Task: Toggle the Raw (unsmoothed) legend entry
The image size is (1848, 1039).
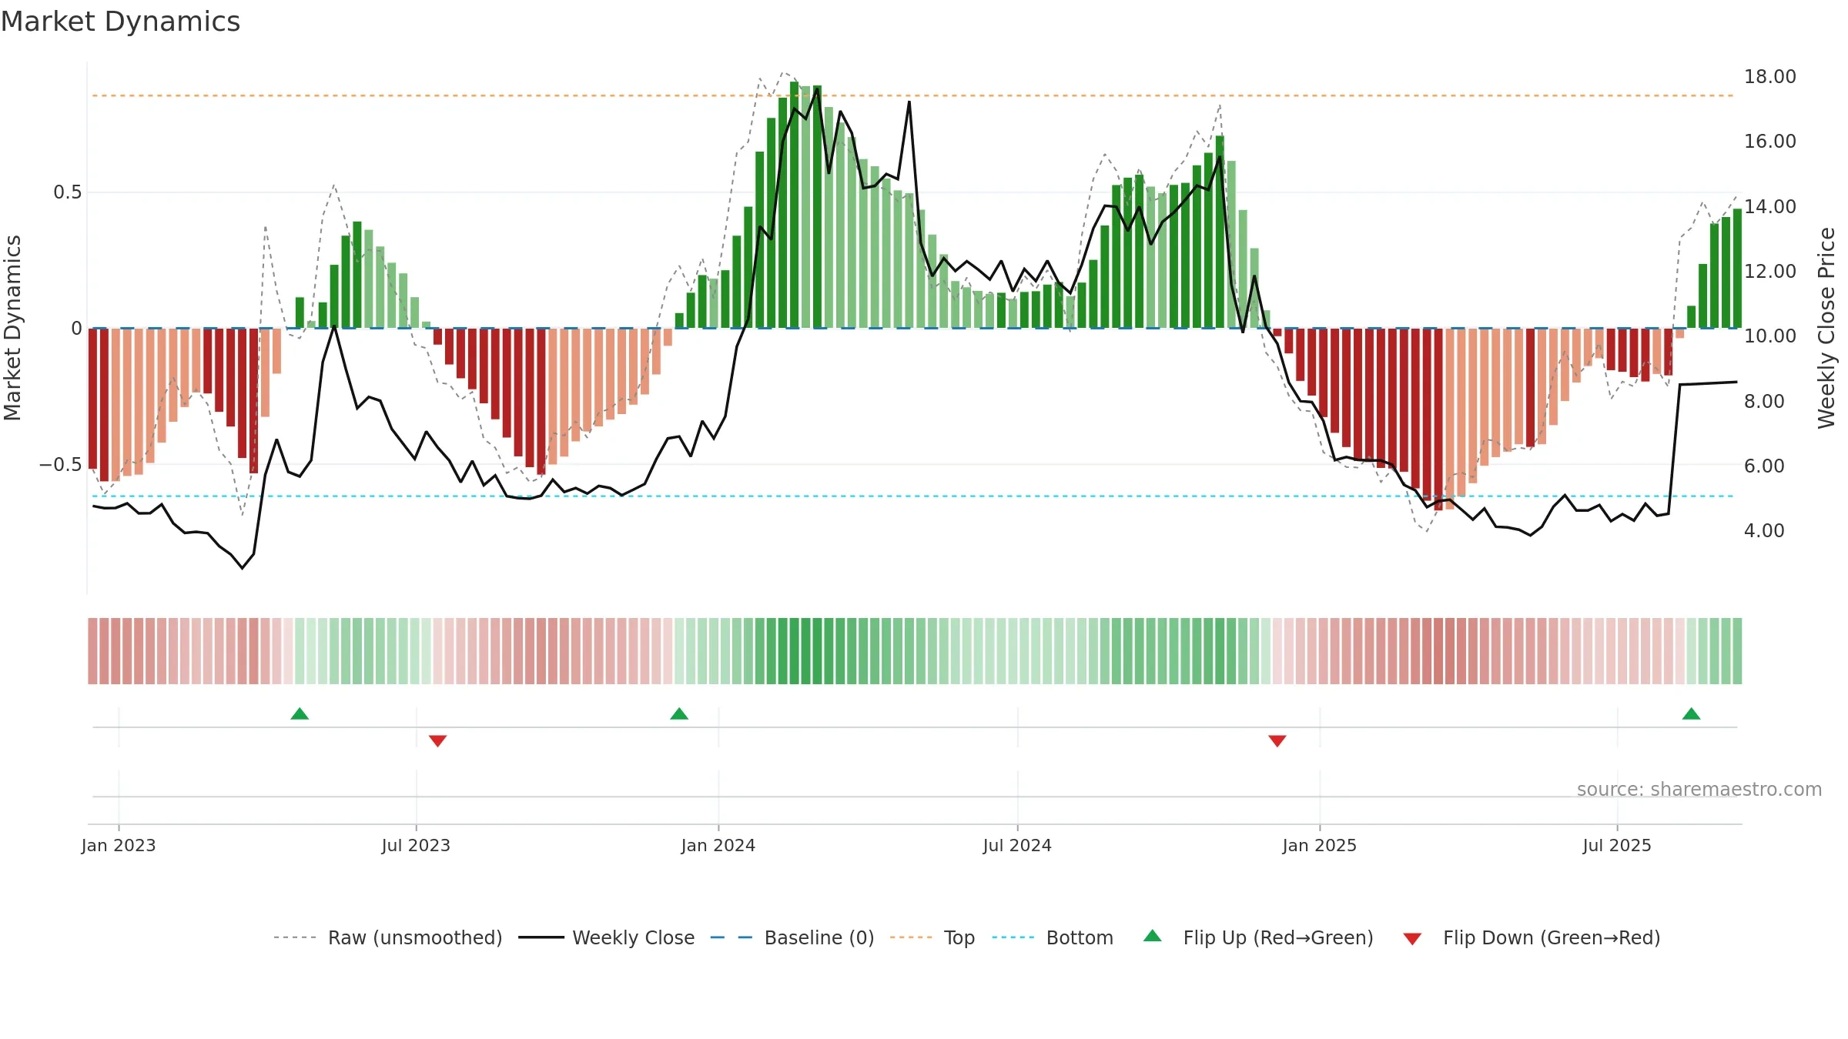Action: point(388,937)
